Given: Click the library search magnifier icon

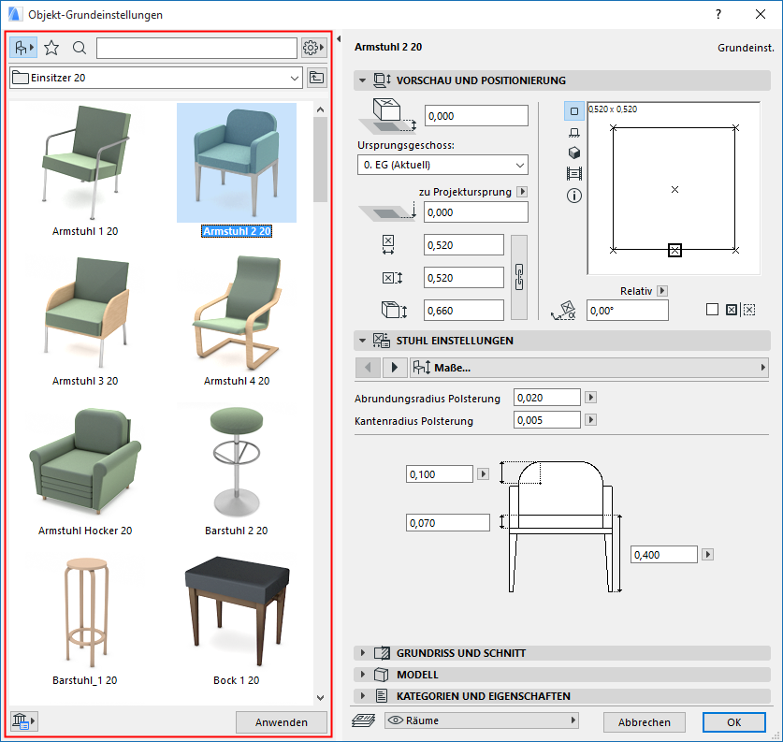Looking at the screenshot, I should coord(80,48).
